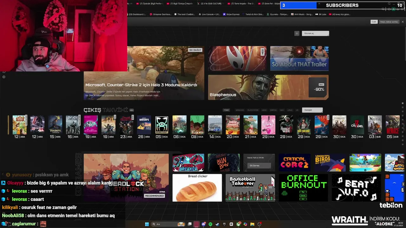This screenshot has height=228, width=406.
Task: Open OBS Studio from the taskbar
Action: click(x=259, y=224)
